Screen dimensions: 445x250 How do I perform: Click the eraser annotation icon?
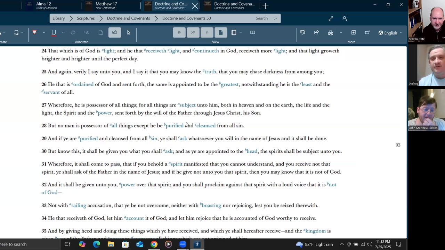[73, 32]
